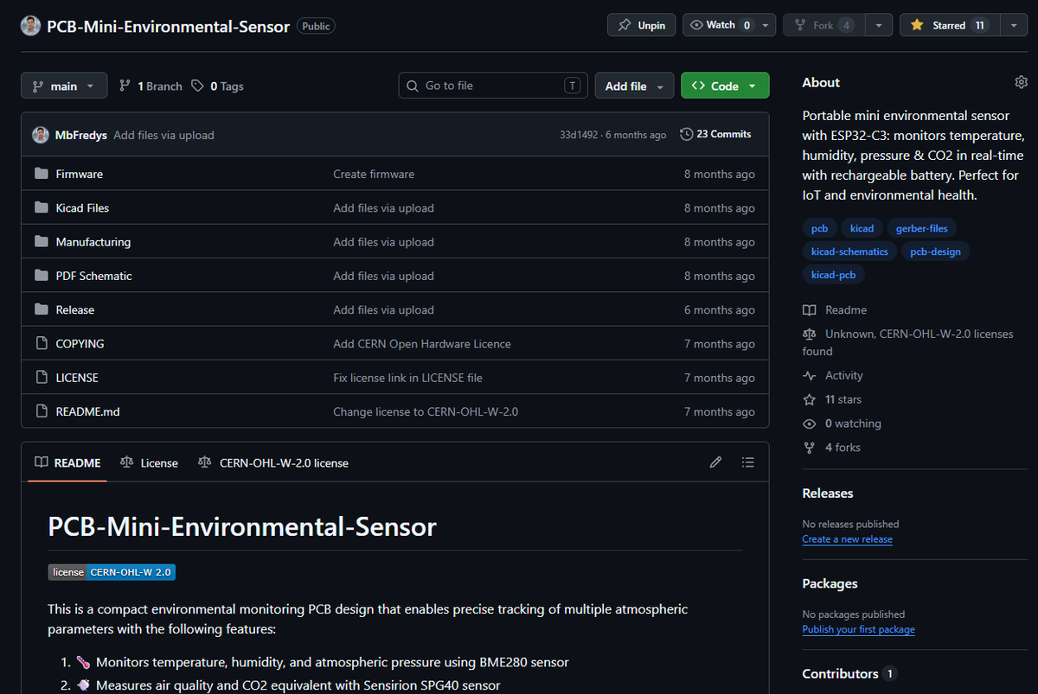Expand the Fork options dropdown arrow
This screenshot has height=694, width=1038.
[x=878, y=25]
